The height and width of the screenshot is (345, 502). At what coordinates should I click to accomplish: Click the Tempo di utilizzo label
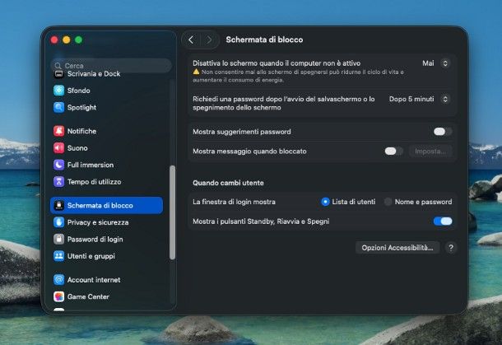pyautogui.click(x=94, y=182)
